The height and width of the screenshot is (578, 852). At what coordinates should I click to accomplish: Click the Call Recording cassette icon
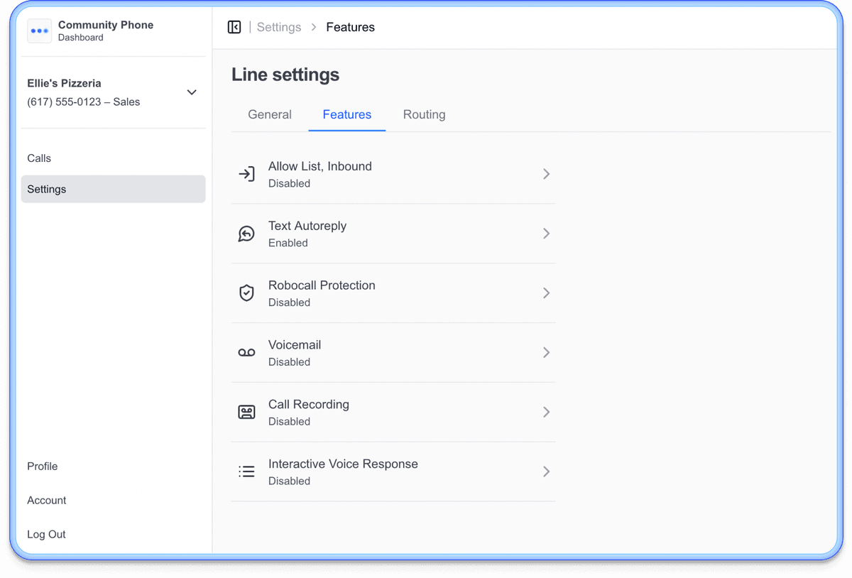246,413
